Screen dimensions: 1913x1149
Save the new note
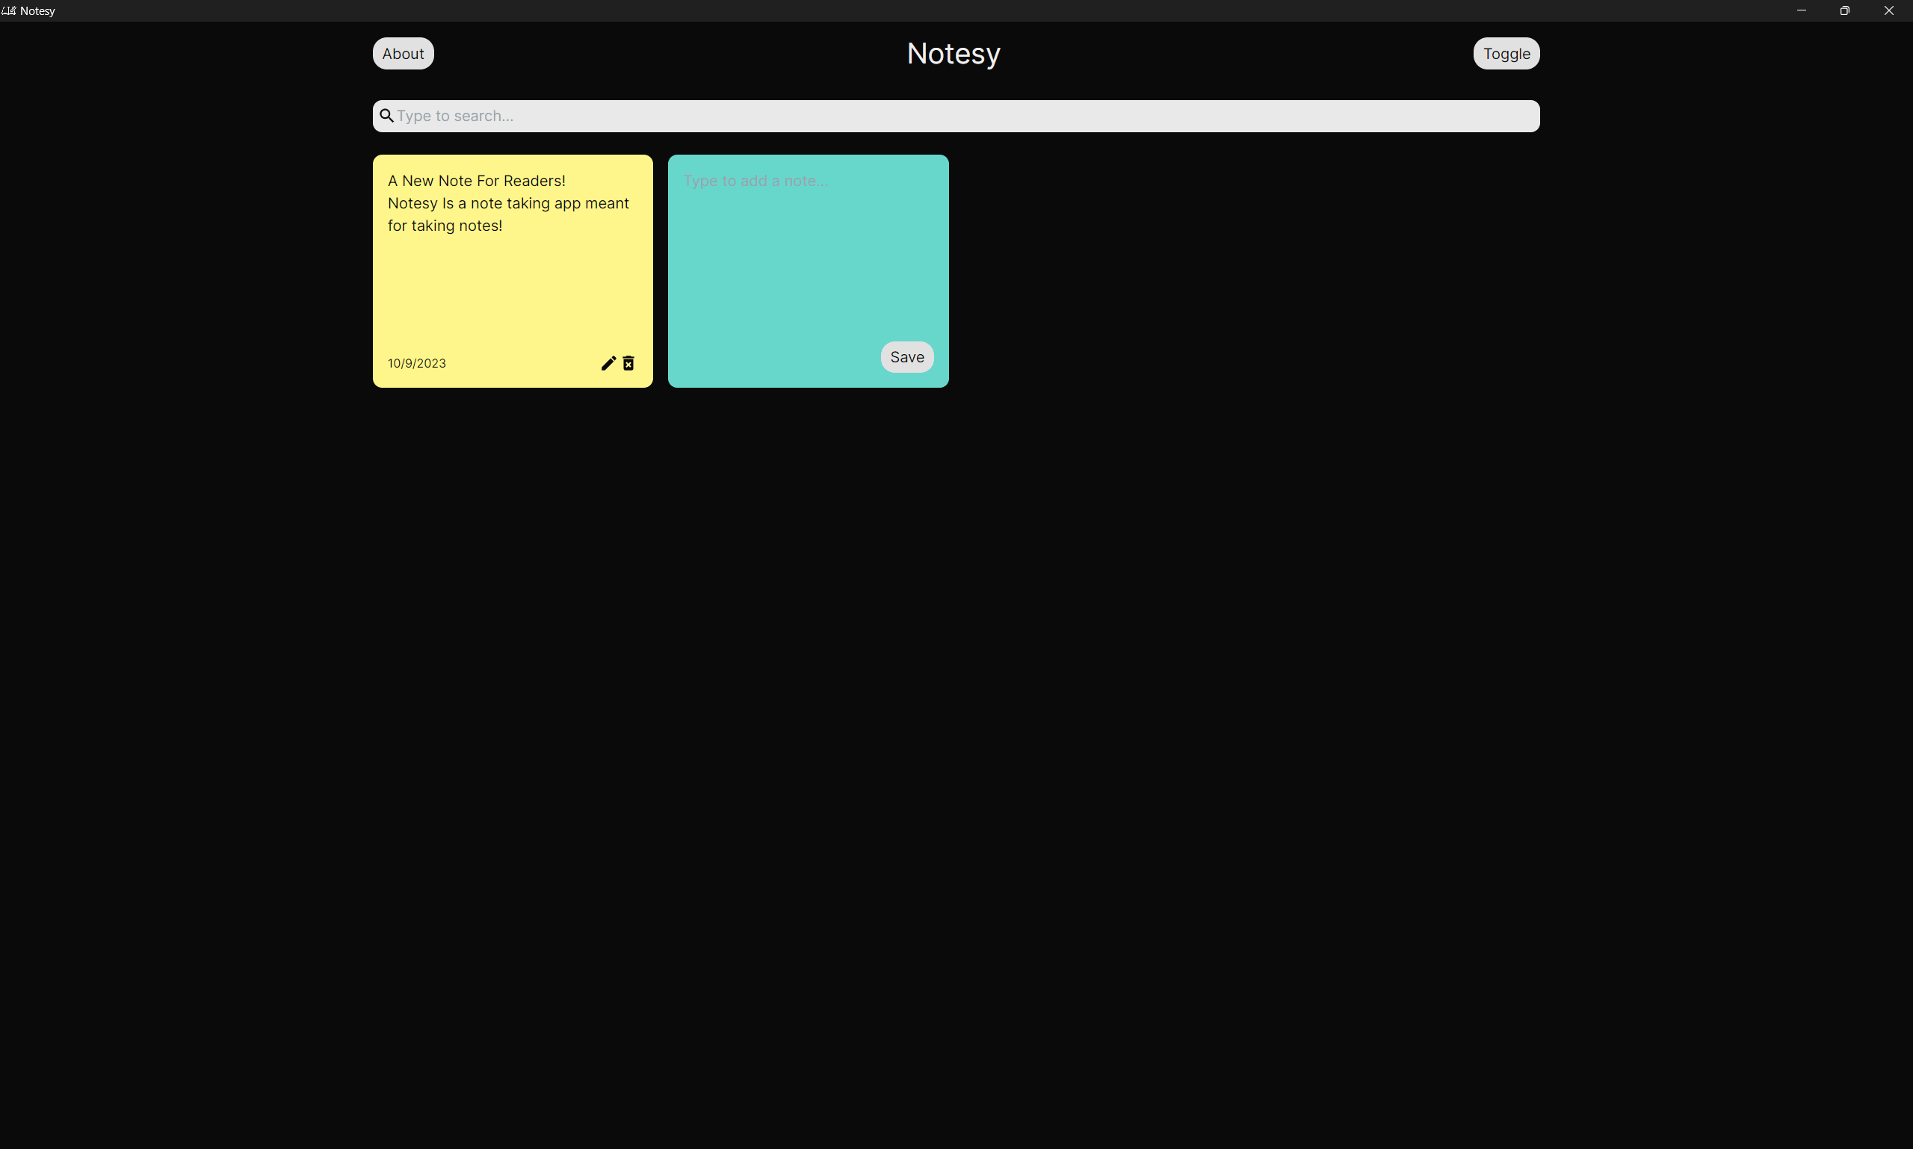point(906,357)
